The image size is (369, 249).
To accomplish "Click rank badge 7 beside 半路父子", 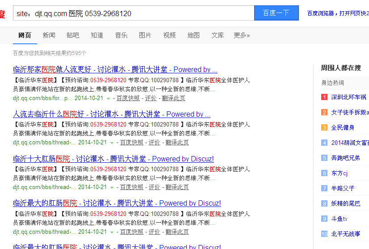I will click(x=324, y=189).
